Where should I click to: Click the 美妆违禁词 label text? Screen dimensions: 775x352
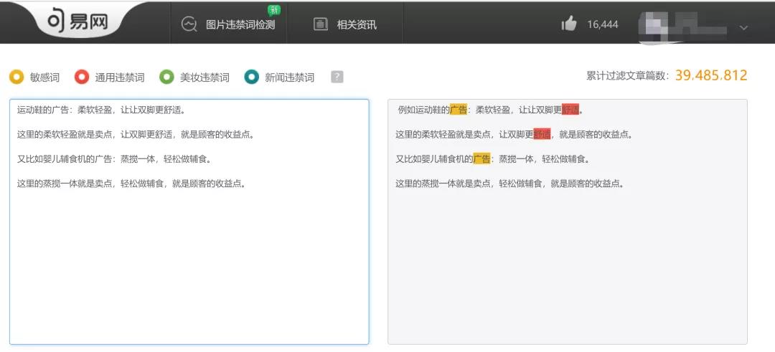point(205,77)
